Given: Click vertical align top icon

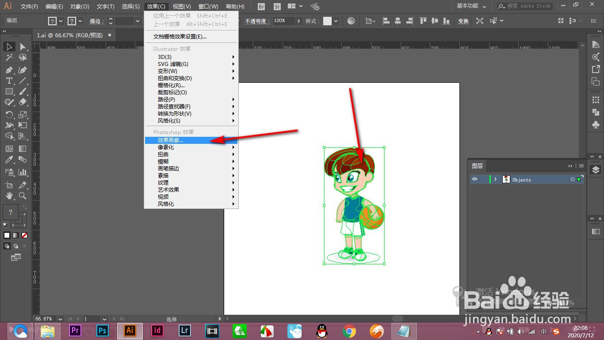Looking at the screenshot, I should (423, 21).
